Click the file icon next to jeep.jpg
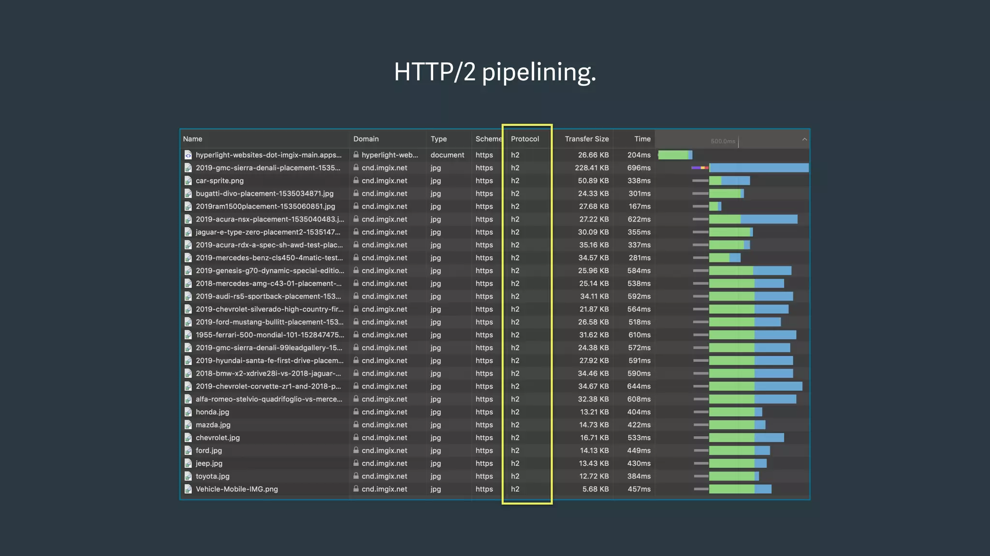Viewport: 990px width, 556px height. [188, 463]
